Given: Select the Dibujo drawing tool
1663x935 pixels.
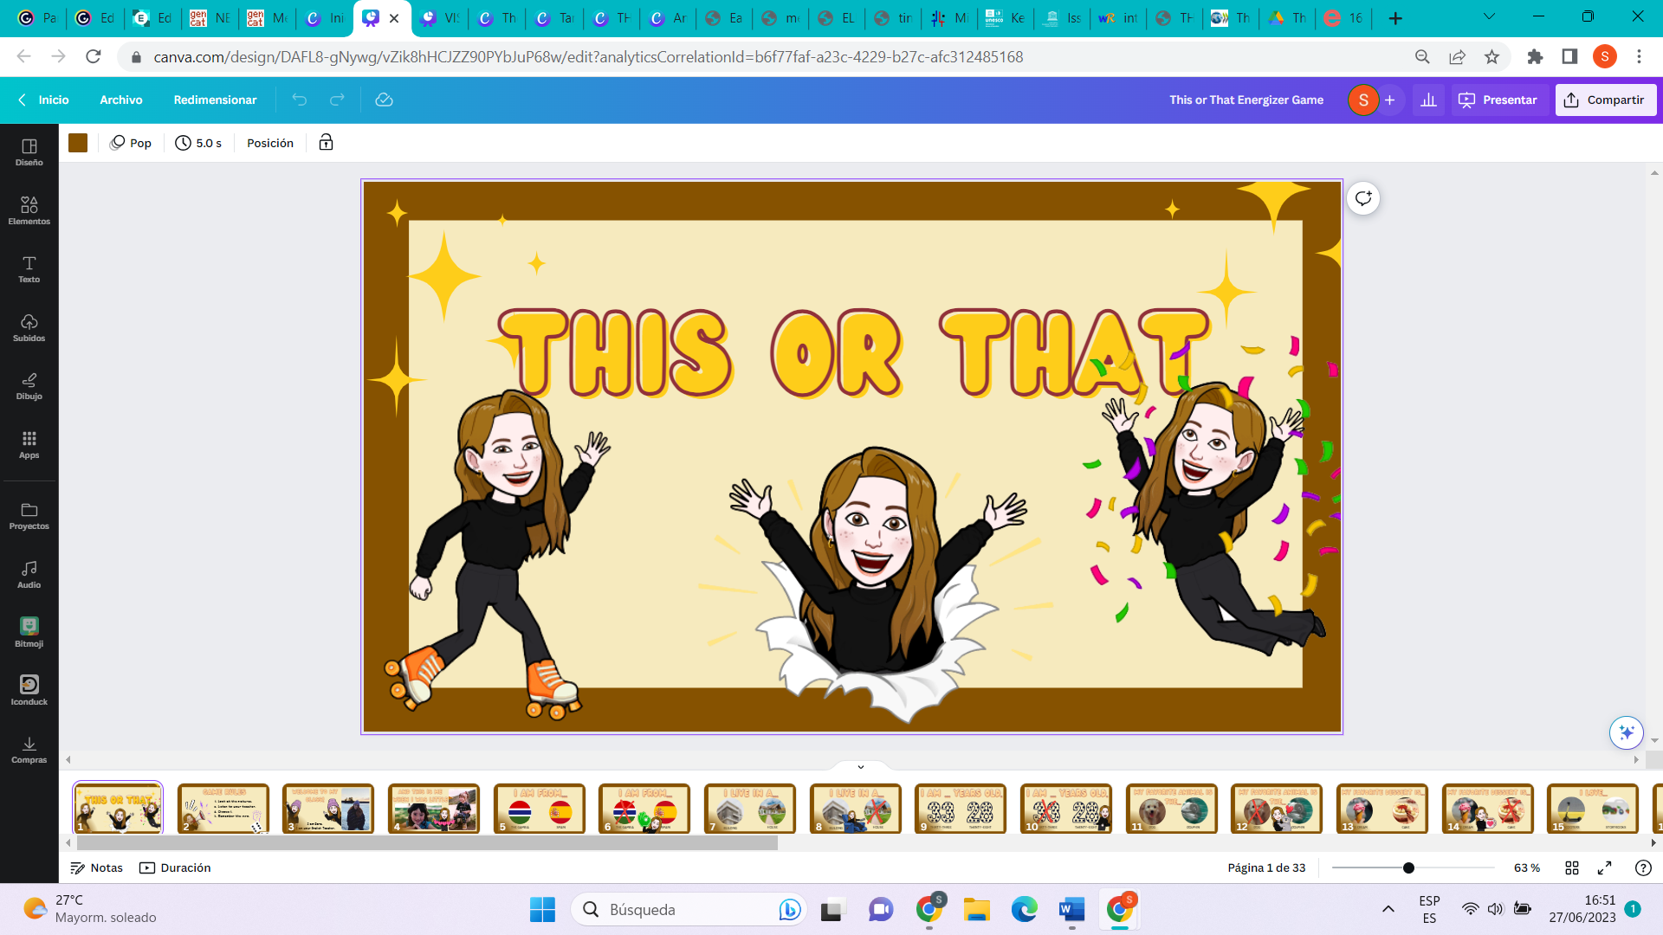Looking at the screenshot, I should [x=29, y=385].
